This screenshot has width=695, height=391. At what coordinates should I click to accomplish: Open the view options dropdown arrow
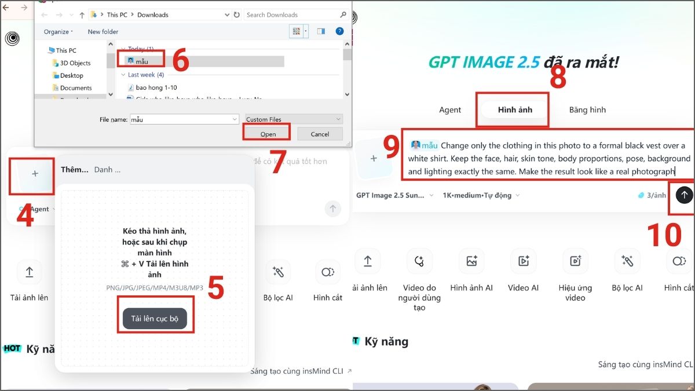(x=306, y=31)
